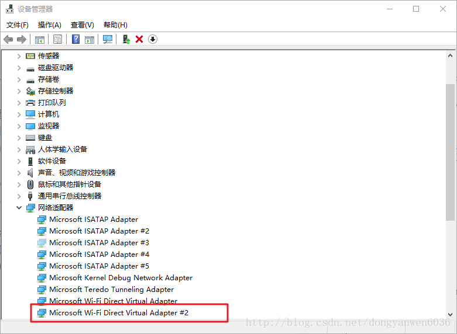Open the 文件(F) menu
Image resolution: width=457 pixels, height=334 pixels.
18,25
